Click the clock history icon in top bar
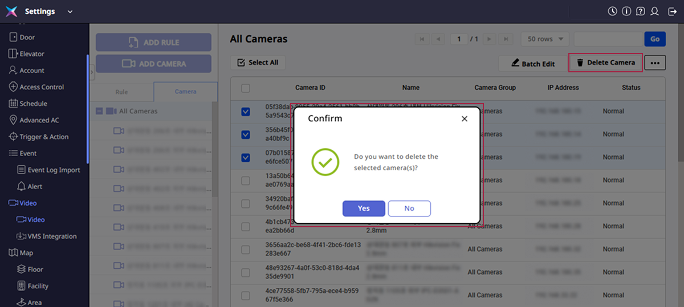 point(612,11)
